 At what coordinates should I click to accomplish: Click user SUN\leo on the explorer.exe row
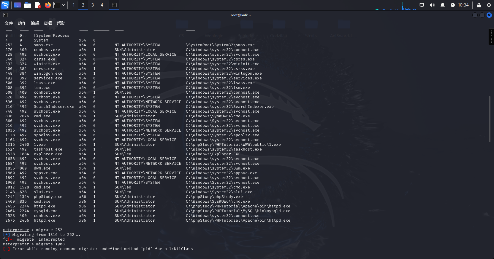pos(123,154)
